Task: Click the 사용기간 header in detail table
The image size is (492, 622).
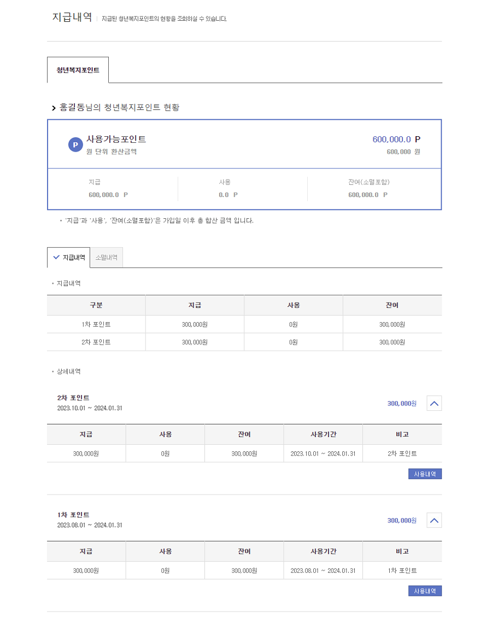Action: 323,434
